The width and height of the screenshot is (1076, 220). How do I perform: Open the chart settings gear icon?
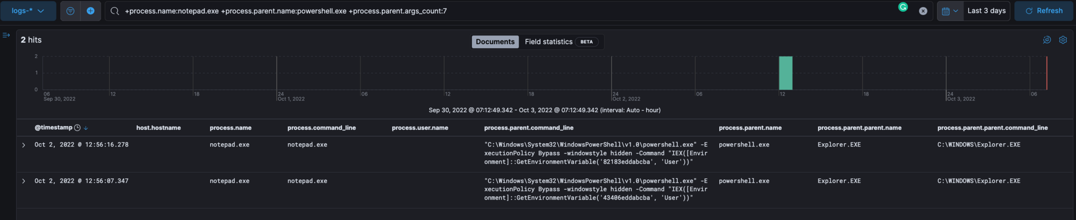tap(1063, 40)
